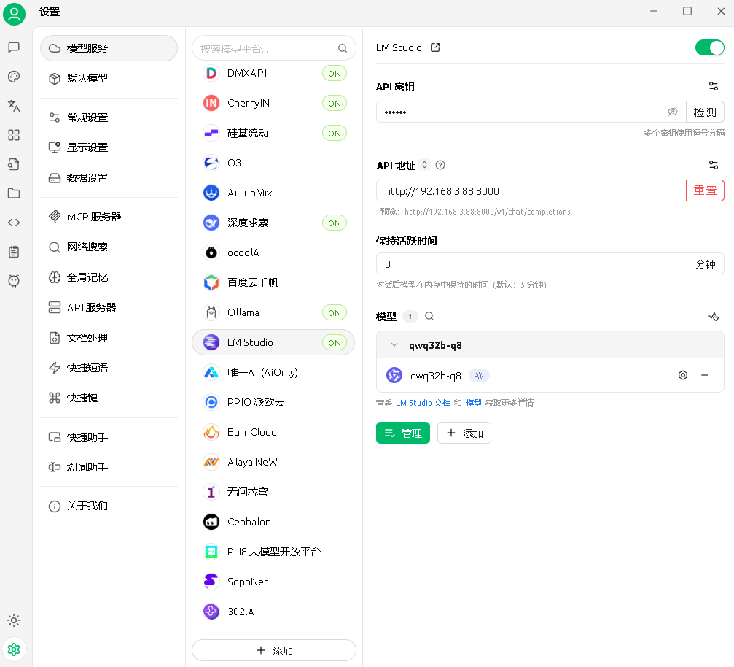Open 模型服务 settings section

pos(109,48)
